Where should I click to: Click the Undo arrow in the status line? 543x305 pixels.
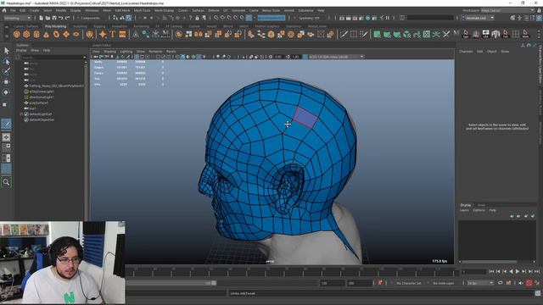click(x=61, y=18)
